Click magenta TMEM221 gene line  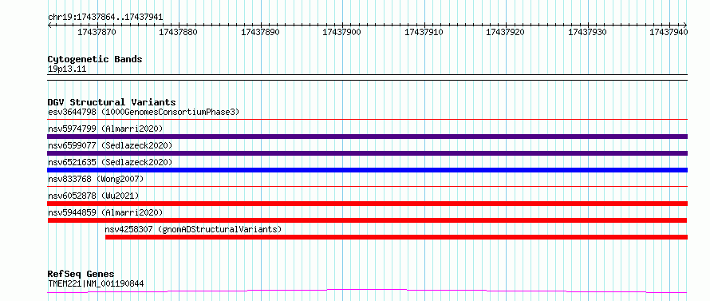367,291
